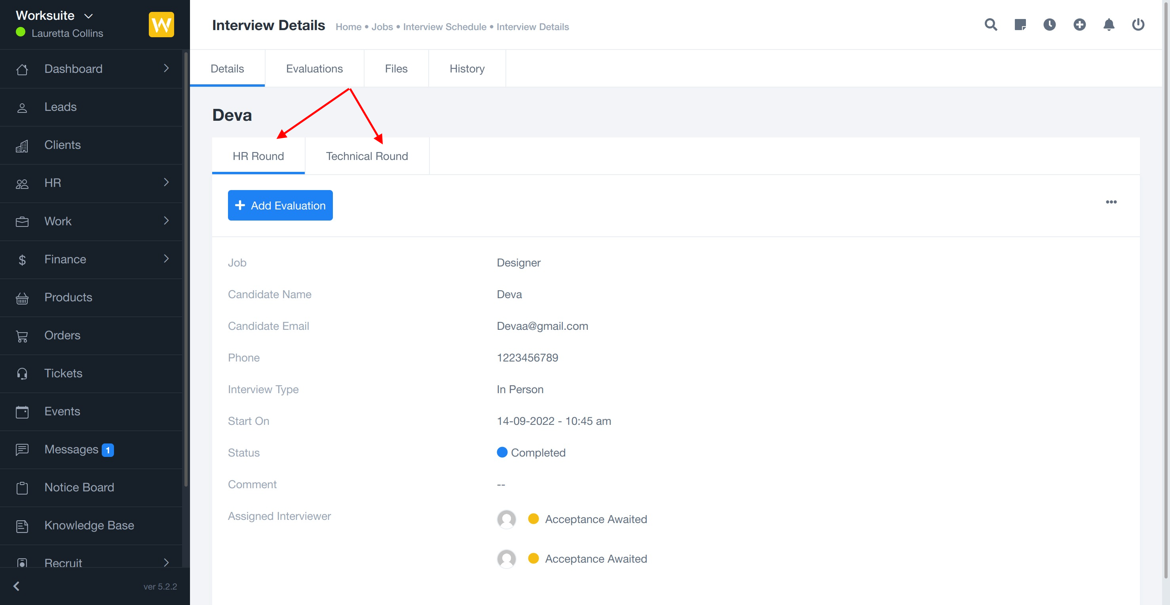Viewport: 1170px width, 605px height.
Task: Click the Tickets headset icon
Action: (22, 373)
